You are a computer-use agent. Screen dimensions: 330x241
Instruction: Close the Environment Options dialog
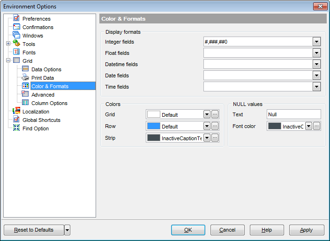(x=320, y=6)
